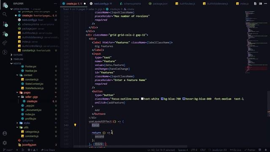Click the notifications bell in status bar
Image resolution: width=270 pixels, height=152 pixels.
[x=266, y=150]
